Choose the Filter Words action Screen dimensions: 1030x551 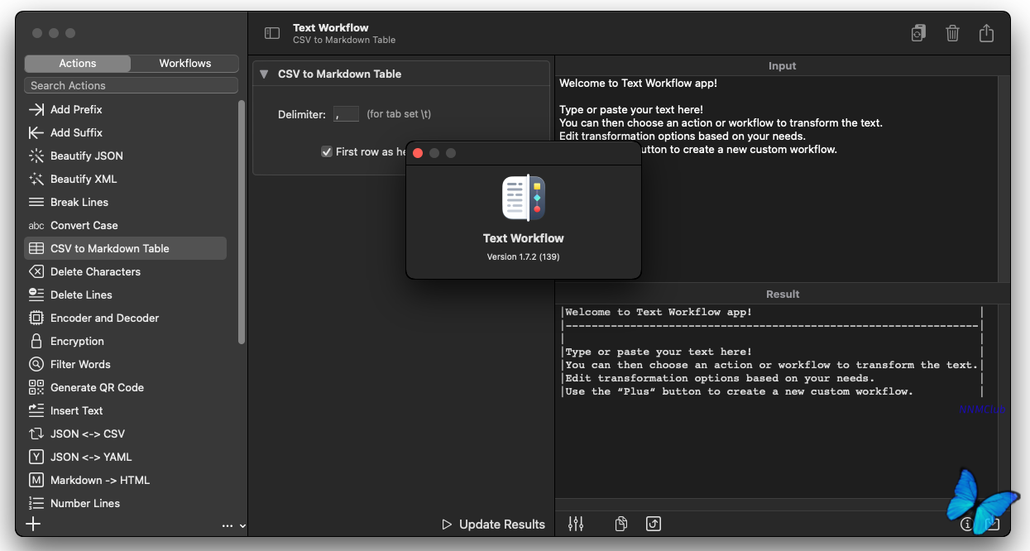(x=125, y=364)
